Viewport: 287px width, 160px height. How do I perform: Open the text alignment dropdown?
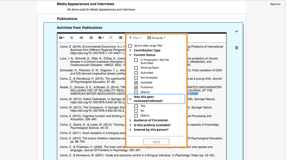click(101, 38)
